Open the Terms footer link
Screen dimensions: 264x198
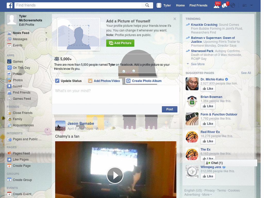point(221,191)
